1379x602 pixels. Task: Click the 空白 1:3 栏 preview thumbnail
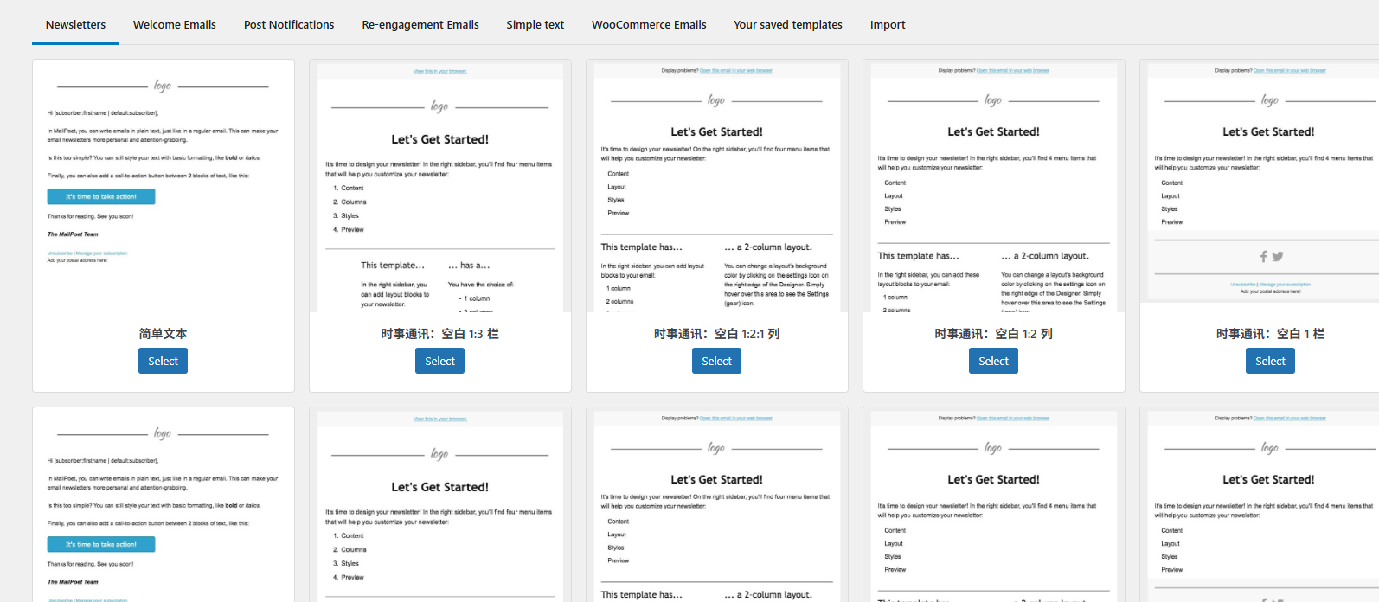click(x=440, y=188)
